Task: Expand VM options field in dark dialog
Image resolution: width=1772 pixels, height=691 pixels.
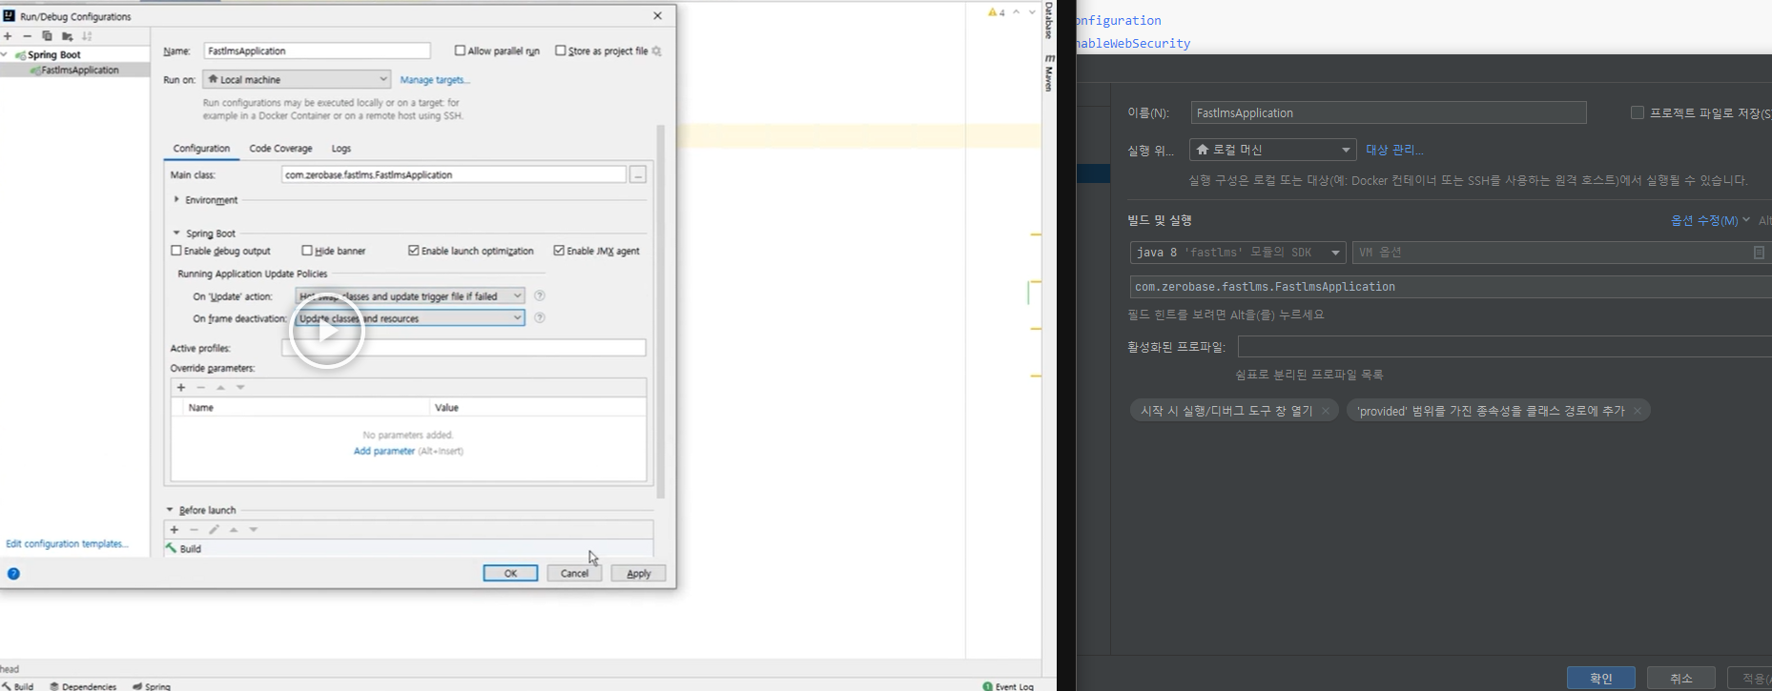Action: click(x=1759, y=253)
